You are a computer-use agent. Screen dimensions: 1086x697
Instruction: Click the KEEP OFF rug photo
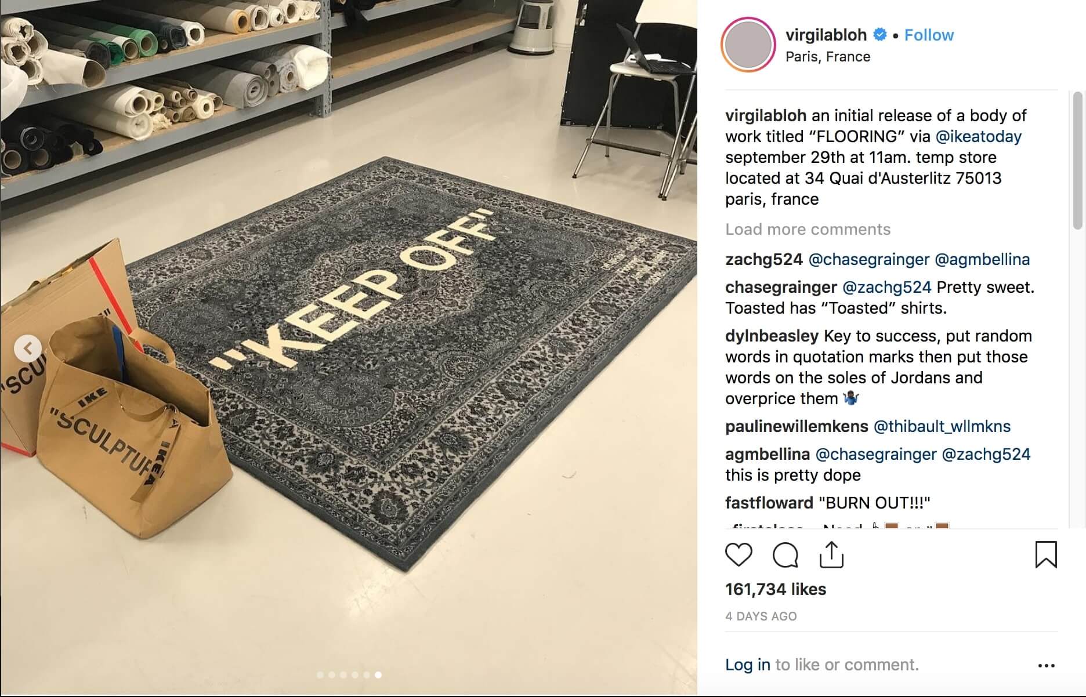349,348
